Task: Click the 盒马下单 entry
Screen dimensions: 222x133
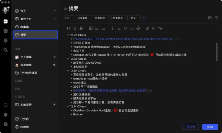Action: click(79, 51)
